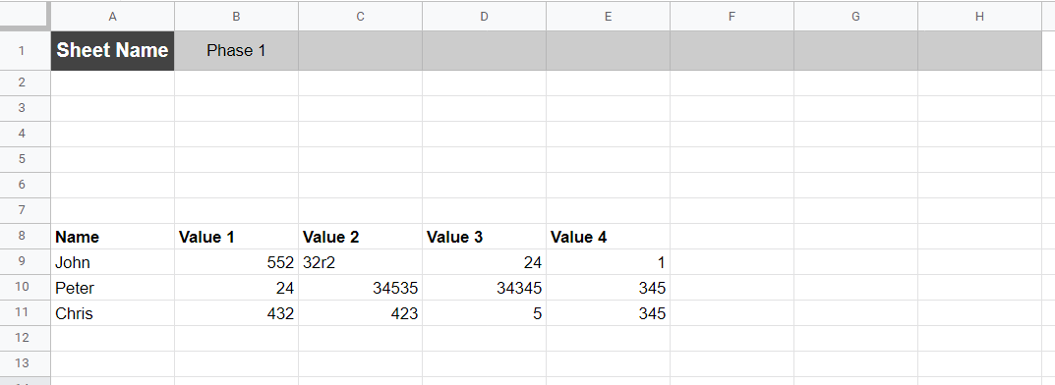1055x385 pixels.
Task: Select John's Value 4 cell showing 1
Action: tap(608, 262)
